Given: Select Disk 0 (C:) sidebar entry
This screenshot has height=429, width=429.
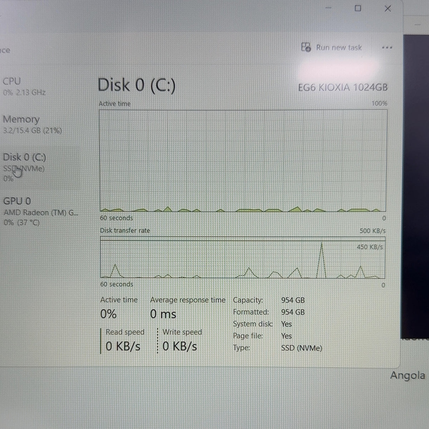Looking at the screenshot, I should (24, 167).
